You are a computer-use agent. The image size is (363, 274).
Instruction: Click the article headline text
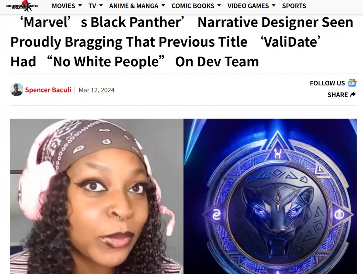pyautogui.click(x=182, y=42)
